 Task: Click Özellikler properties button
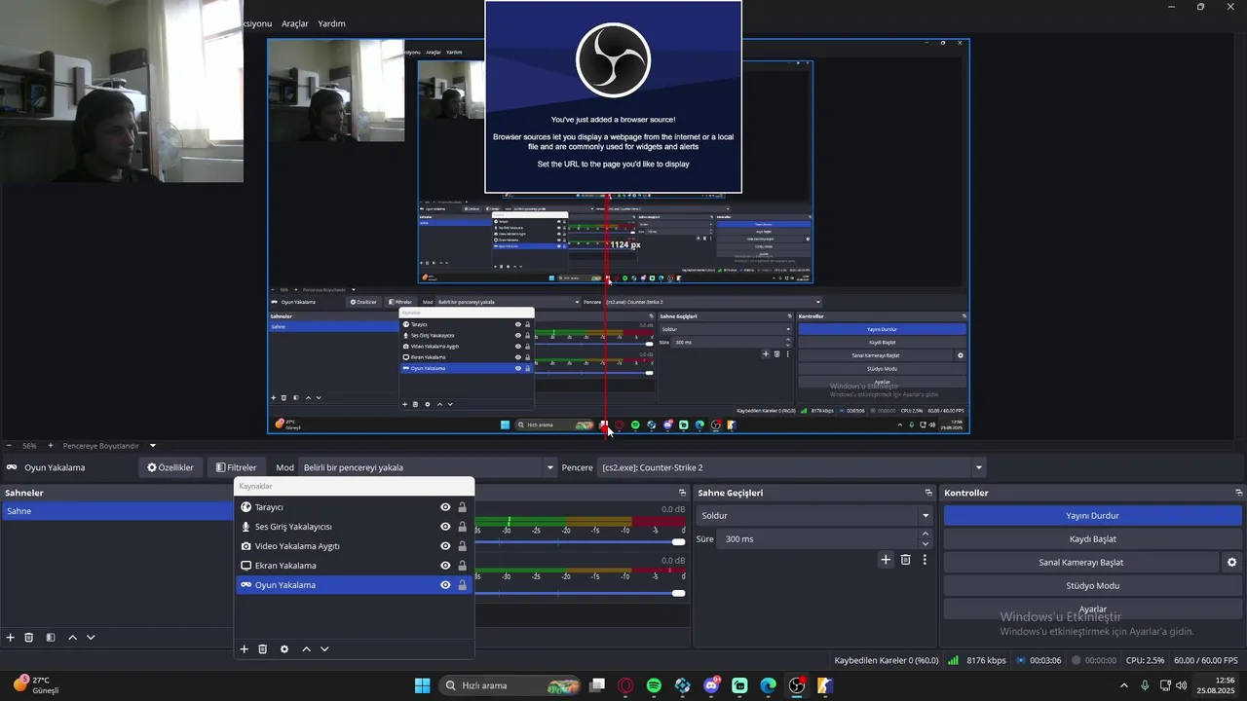click(x=170, y=467)
